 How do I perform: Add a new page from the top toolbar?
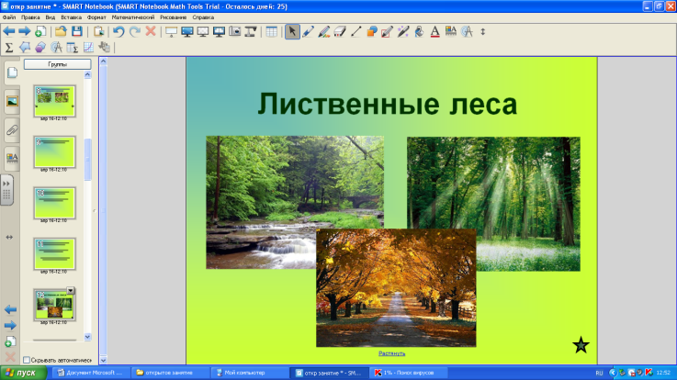[40, 31]
